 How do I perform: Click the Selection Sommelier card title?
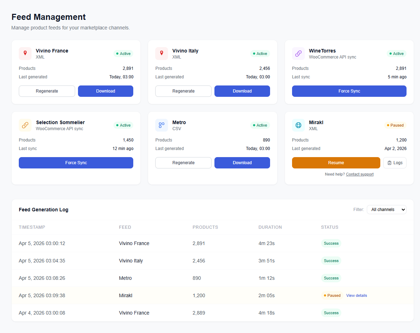[60, 122]
